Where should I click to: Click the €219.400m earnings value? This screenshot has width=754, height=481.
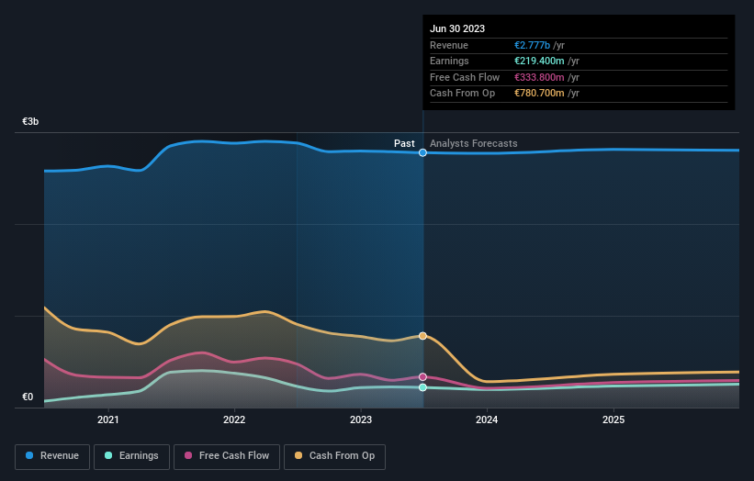click(x=539, y=61)
